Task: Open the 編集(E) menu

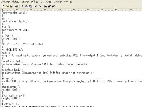Action: pos(16,1)
